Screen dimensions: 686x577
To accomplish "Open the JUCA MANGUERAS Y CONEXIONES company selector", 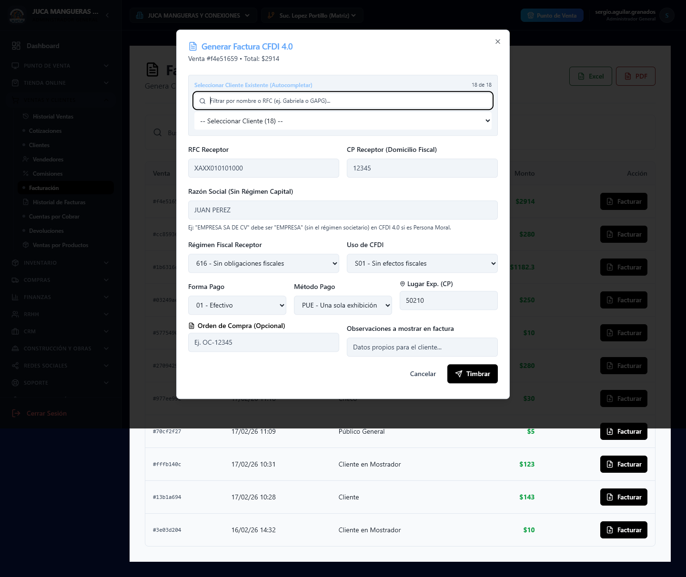I will (193, 16).
